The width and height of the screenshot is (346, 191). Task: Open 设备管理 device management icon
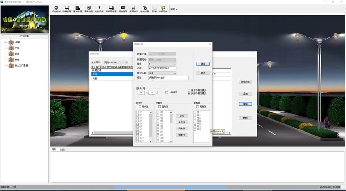click(67, 9)
